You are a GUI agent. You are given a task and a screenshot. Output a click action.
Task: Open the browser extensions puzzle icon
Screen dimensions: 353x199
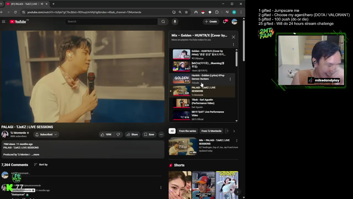point(217,12)
